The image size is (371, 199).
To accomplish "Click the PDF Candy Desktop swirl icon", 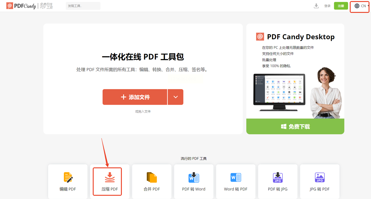I will point(260,37).
